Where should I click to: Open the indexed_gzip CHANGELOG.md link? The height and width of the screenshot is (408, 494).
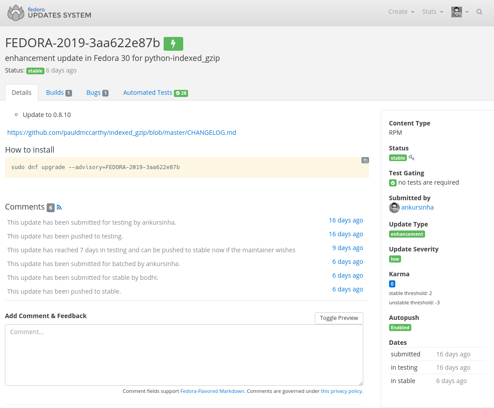coord(121,133)
